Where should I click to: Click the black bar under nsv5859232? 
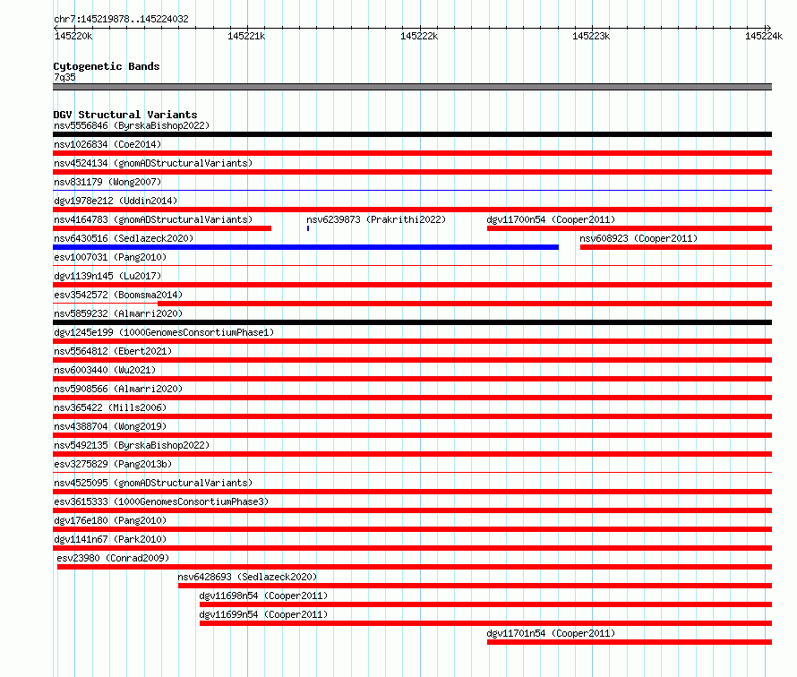tap(412, 322)
